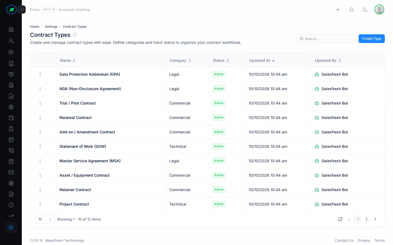The image size is (393, 245).
Task: Sort the table by Category column
Action: 180,60
